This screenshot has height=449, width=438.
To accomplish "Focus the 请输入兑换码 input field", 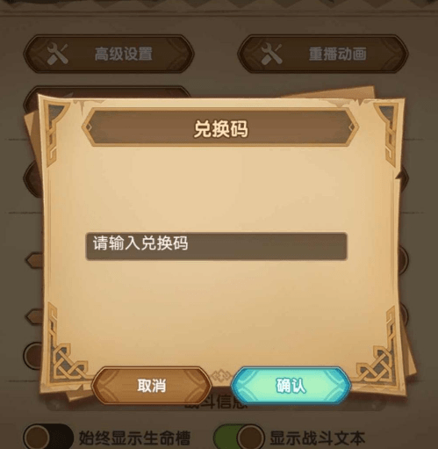I will coord(217,246).
